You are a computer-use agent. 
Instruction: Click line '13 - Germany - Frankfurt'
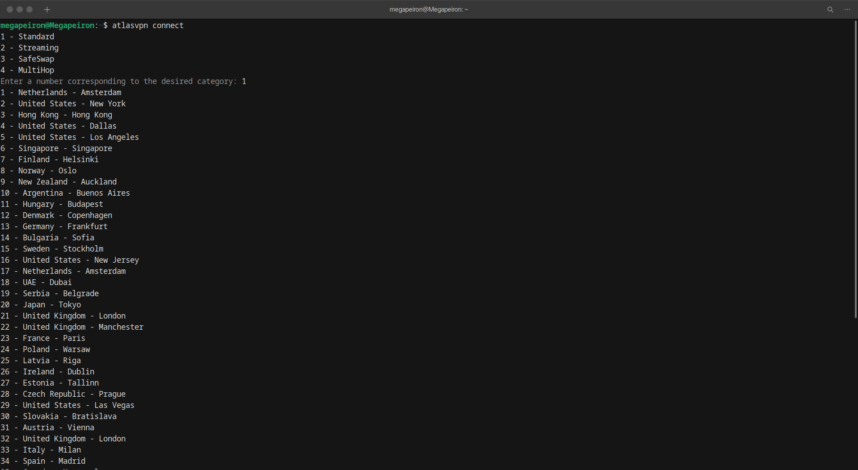[x=54, y=227]
